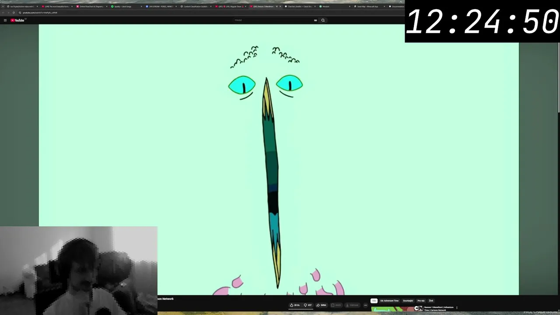
Task: Close the Season 2 Marathon active tab
Action: click(280, 7)
